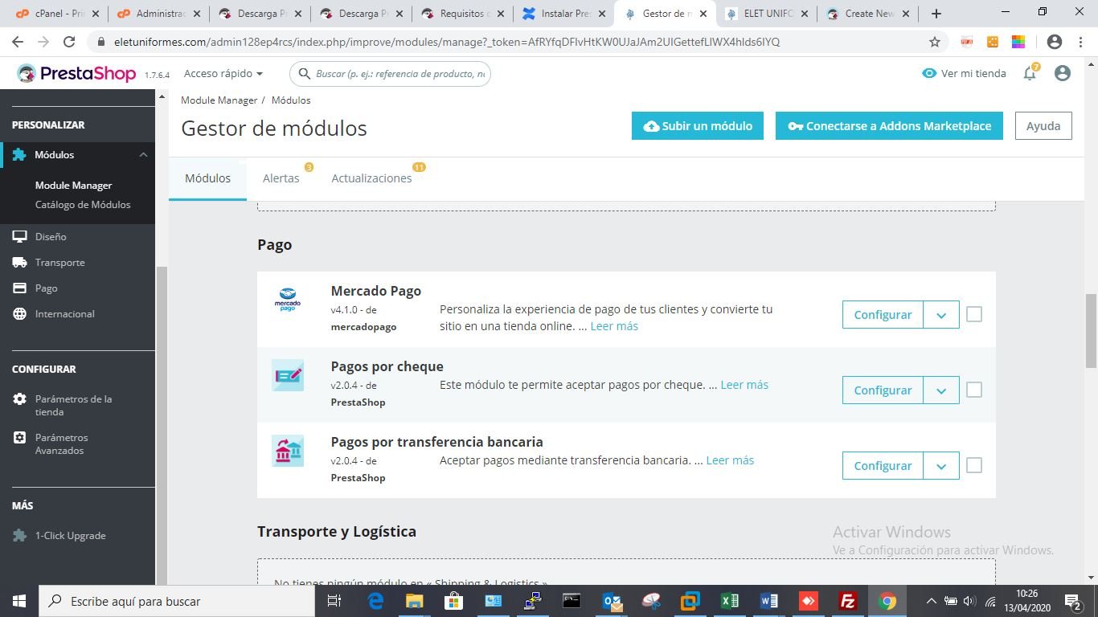Open the Actualizaciones tab
The image size is (1098, 617).
371,178
